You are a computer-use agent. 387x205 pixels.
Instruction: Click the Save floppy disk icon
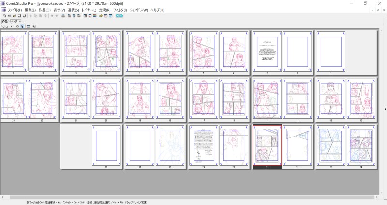pos(19,16)
